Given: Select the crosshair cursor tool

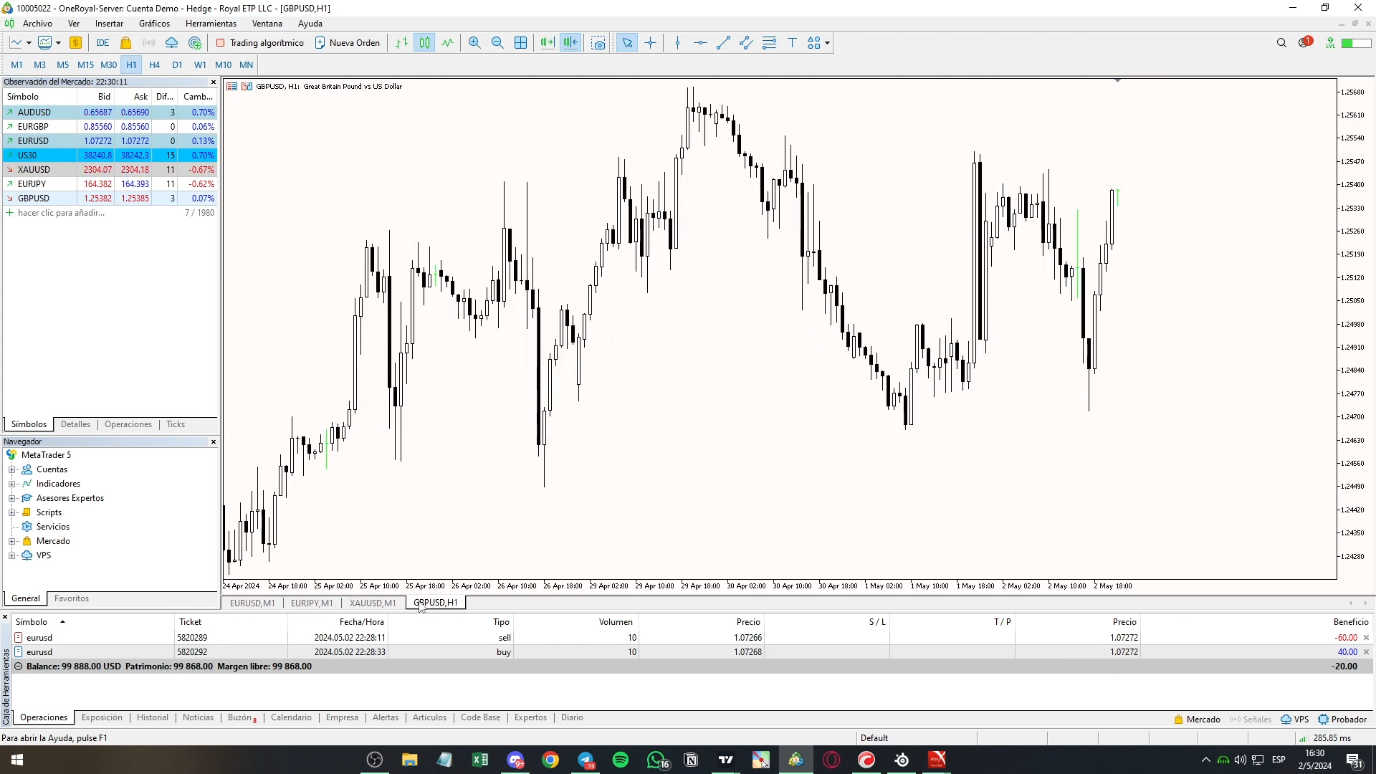Looking at the screenshot, I should (x=650, y=43).
